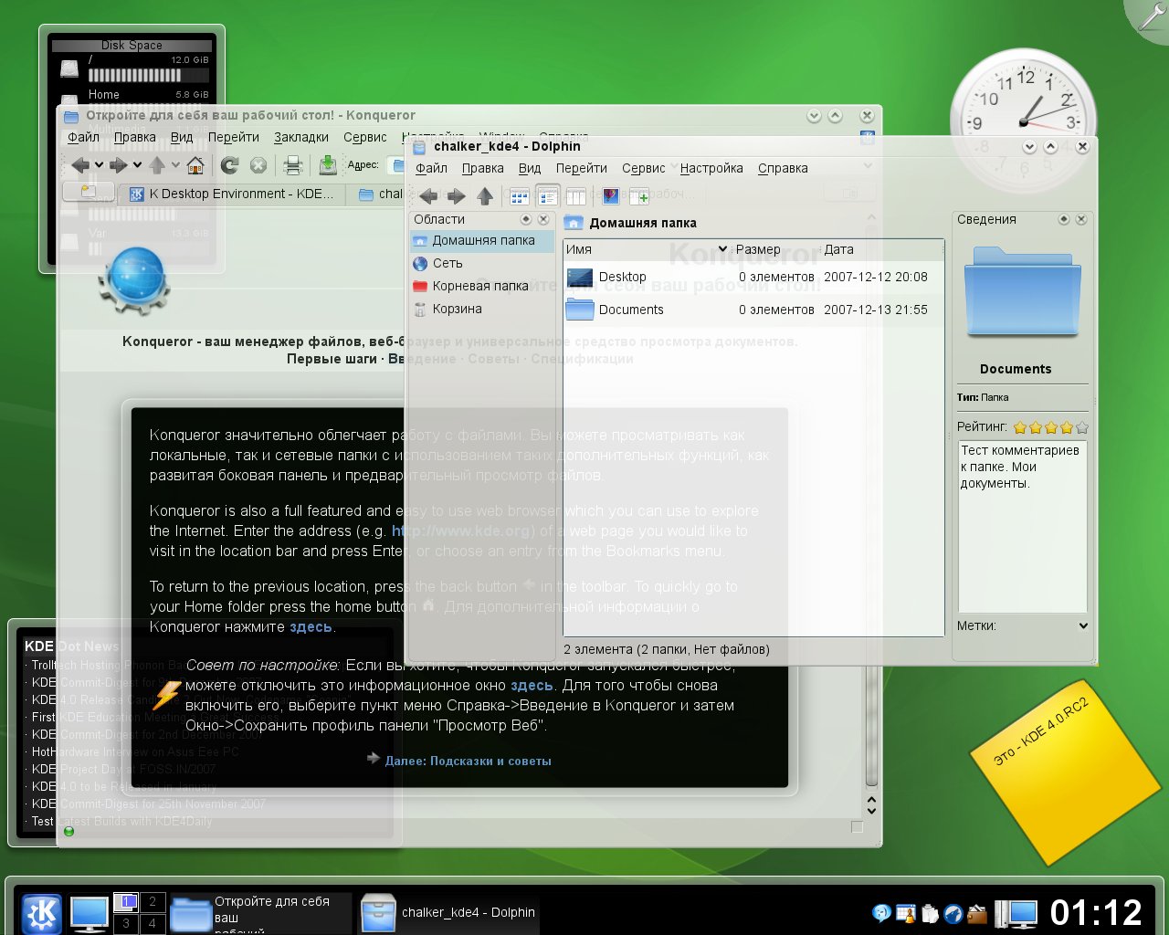Open Konqueror Закладки menu
1169x935 pixels.
point(301,137)
